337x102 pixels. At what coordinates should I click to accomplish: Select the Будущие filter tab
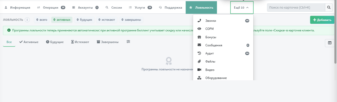coord(55,42)
